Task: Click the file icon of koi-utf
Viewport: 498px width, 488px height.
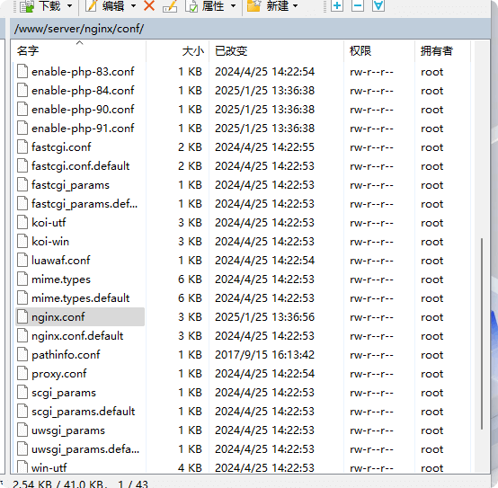Action: [22, 222]
